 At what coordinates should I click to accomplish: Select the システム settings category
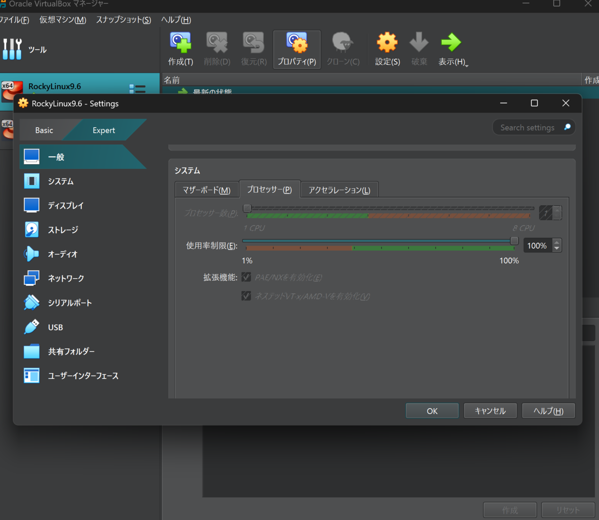point(83,181)
